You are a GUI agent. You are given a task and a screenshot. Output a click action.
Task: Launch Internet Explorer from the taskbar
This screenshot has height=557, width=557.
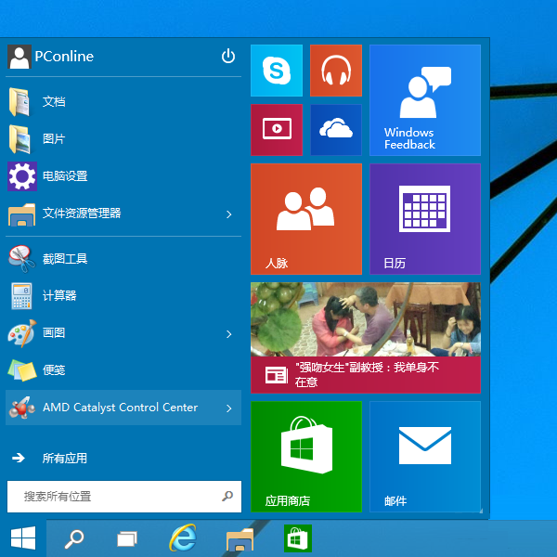[183, 538]
